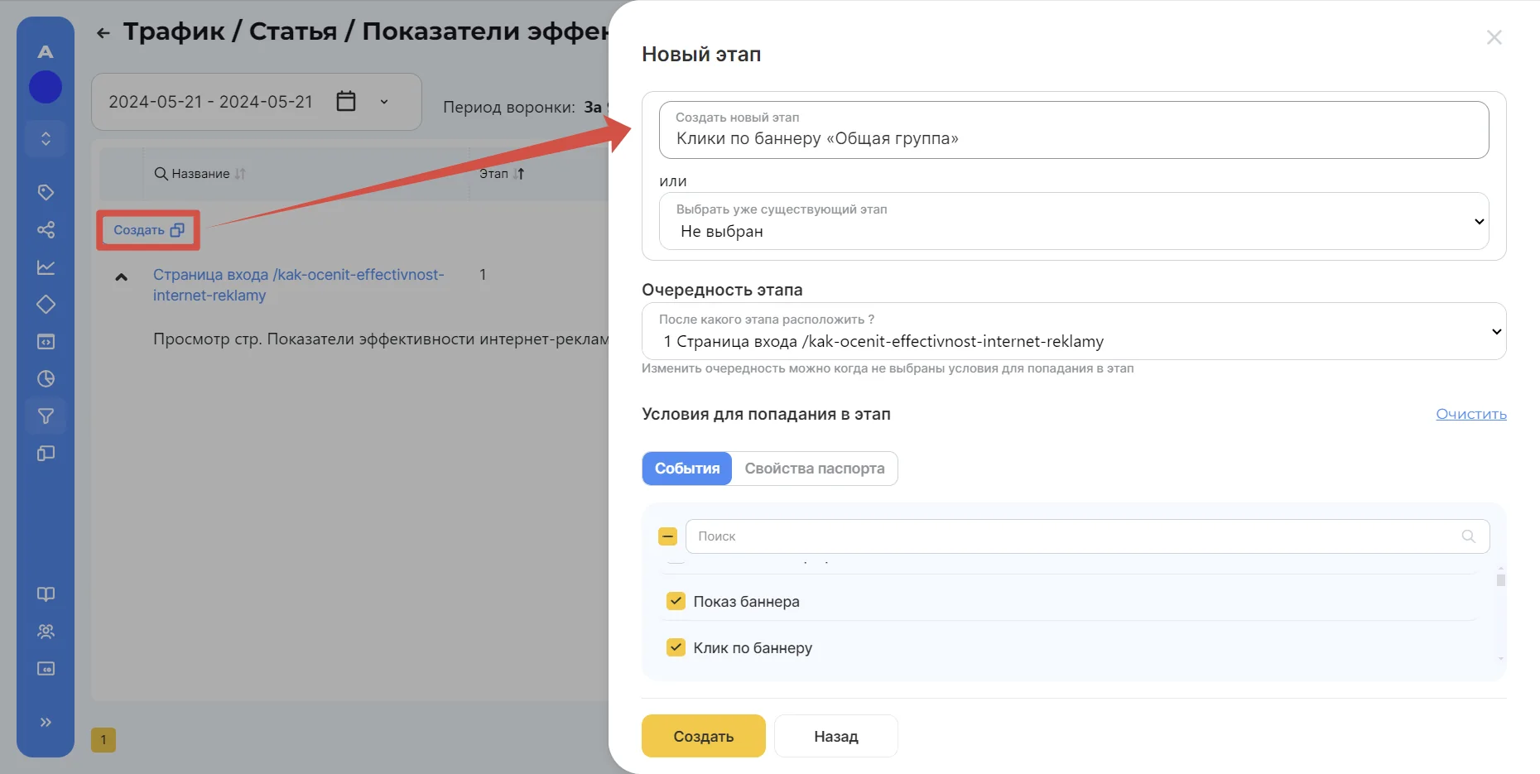
Task: Click the Поиск events search field
Action: point(1088,536)
